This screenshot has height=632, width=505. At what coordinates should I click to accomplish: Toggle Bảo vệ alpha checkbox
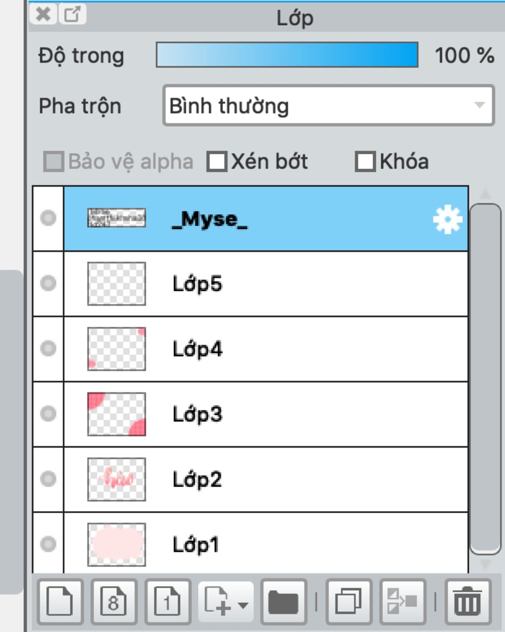54,162
